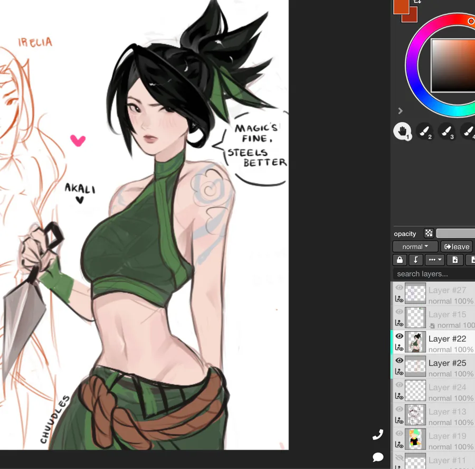
Task: Open the layer options ellipsis dropdown
Action: click(x=435, y=260)
